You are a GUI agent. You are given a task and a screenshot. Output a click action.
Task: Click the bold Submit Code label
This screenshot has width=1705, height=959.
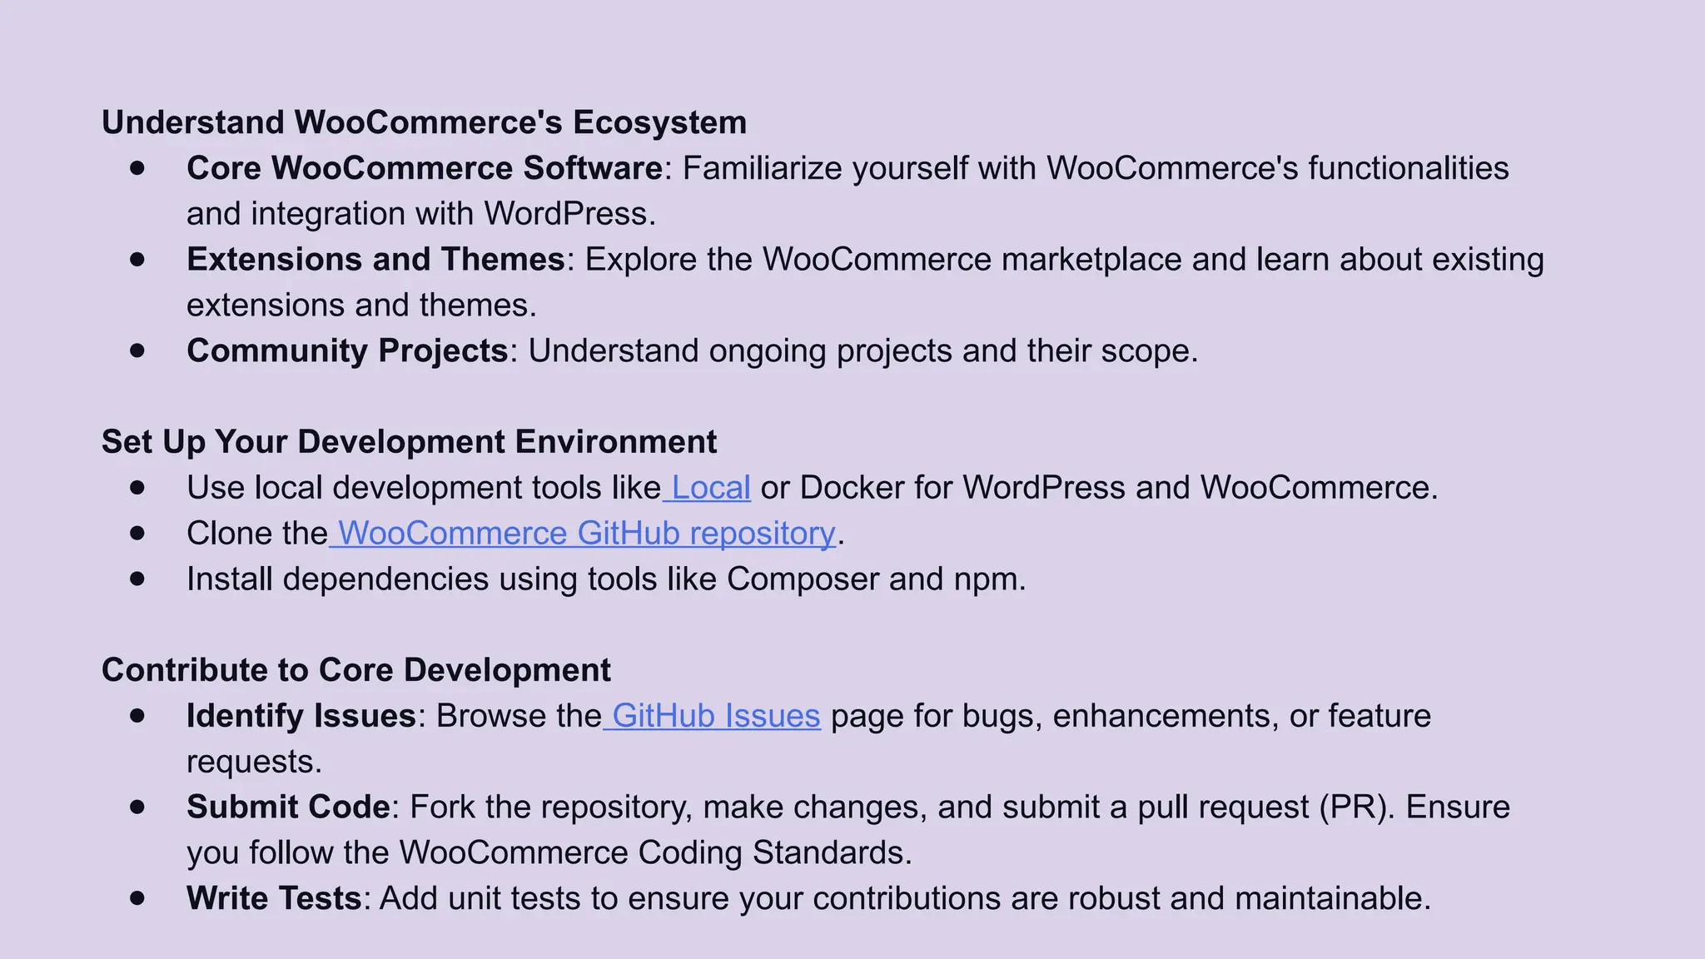click(288, 807)
